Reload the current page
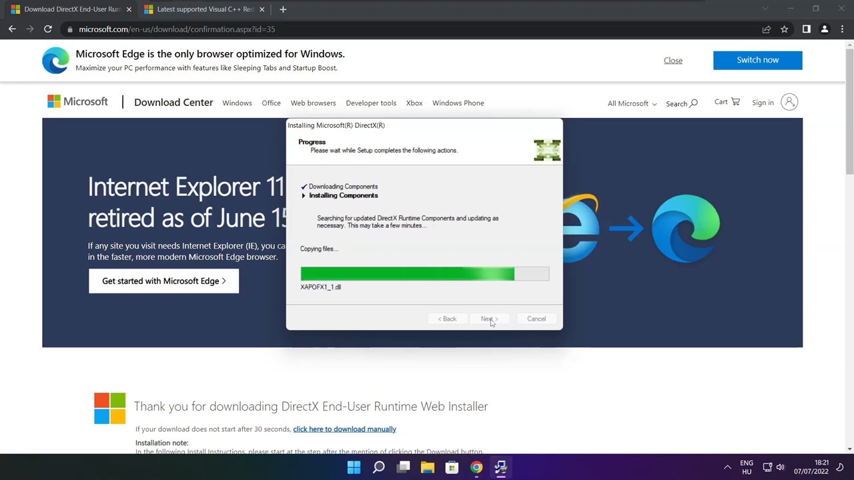This screenshot has height=480, width=854. 48,29
